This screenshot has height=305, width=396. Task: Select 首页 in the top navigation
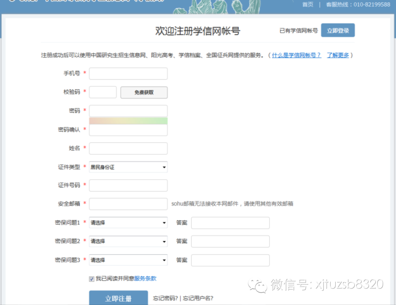(307, 5)
